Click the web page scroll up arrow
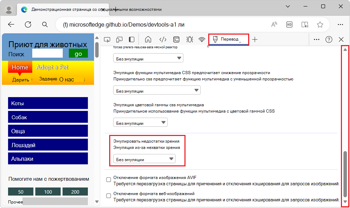The height and width of the screenshot is (208, 350). click(x=97, y=38)
